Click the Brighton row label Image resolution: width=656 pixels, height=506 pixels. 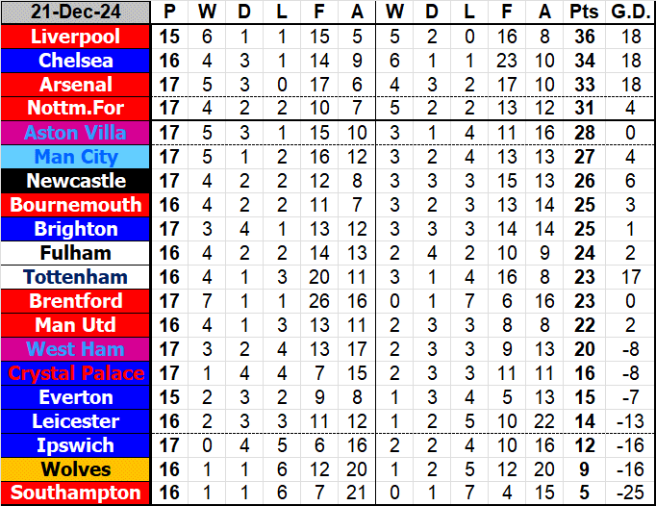(x=76, y=229)
